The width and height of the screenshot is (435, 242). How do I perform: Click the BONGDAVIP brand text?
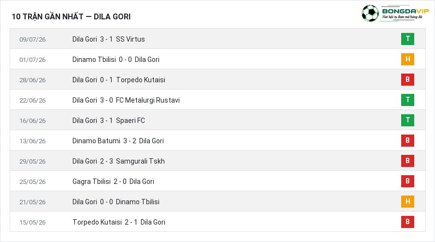click(406, 11)
